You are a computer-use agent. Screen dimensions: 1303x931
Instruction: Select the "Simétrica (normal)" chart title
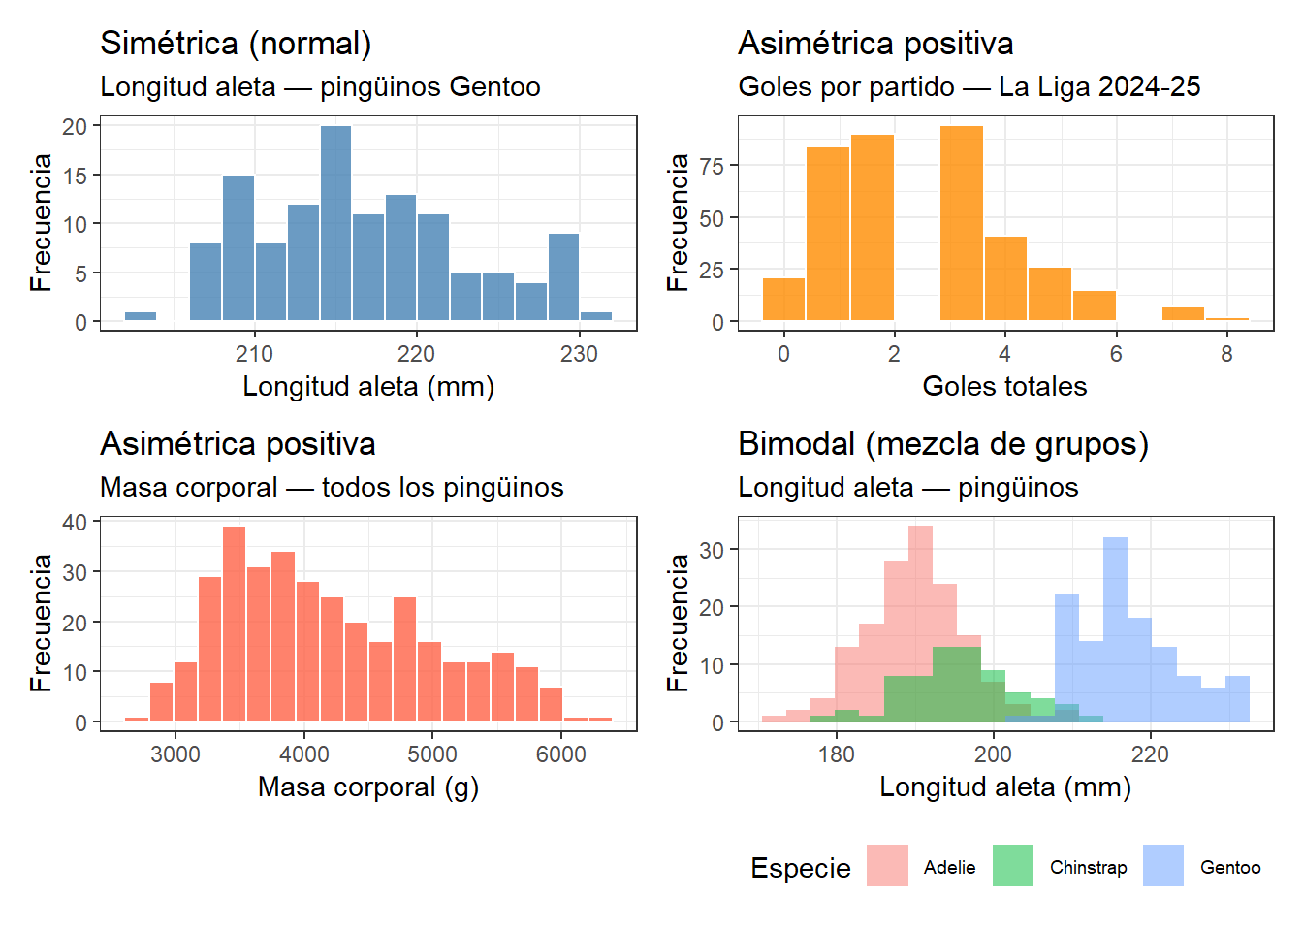[236, 44]
